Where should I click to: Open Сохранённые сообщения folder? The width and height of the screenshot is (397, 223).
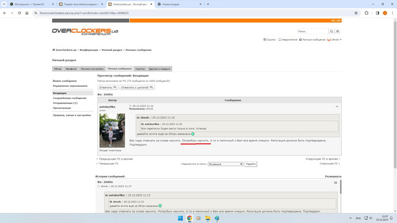pos(69,98)
